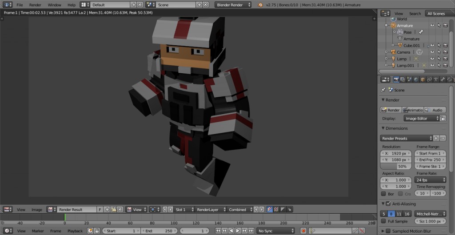Open the Render Presets dropdown
This screenshot has height=235, width=455.
(406, 139)
